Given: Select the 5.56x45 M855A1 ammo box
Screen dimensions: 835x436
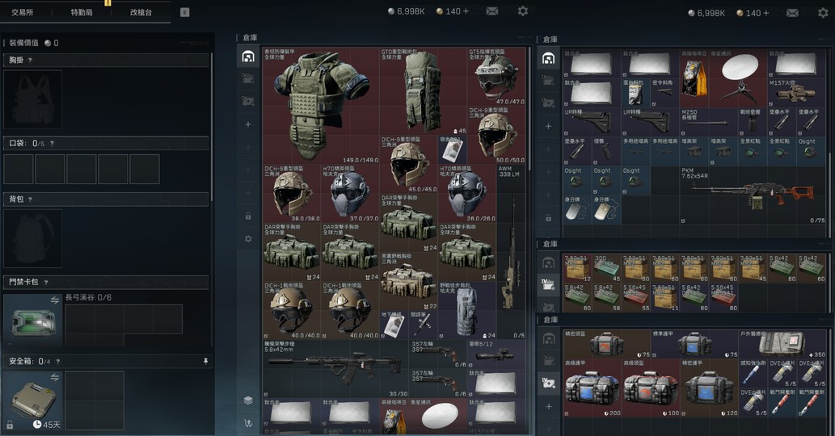Looking at the screenshot, I should (x=723, y=297).
